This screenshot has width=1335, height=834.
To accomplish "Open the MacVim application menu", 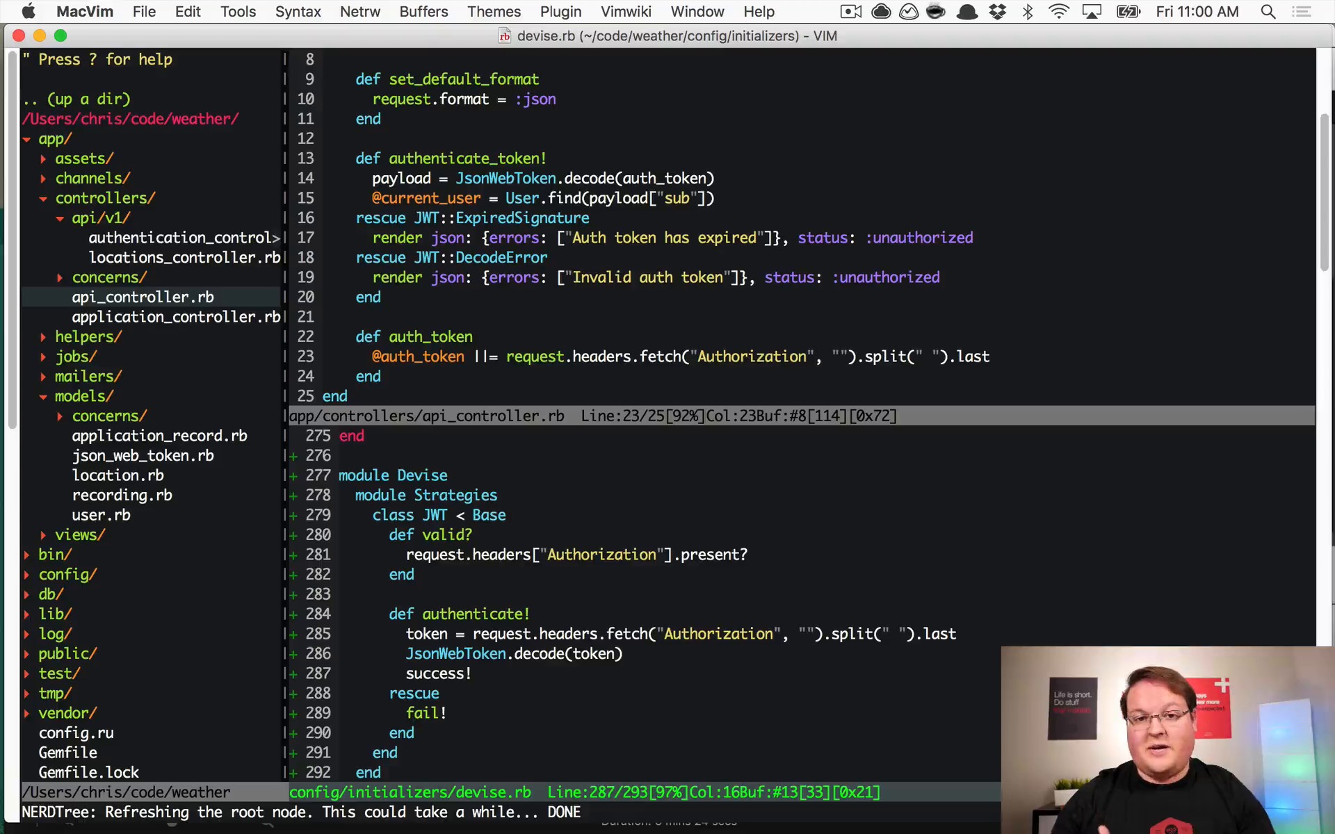I will tap(85, 11).
